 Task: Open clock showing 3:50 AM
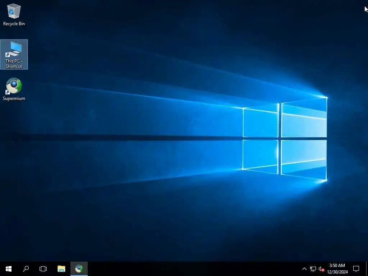337,269
